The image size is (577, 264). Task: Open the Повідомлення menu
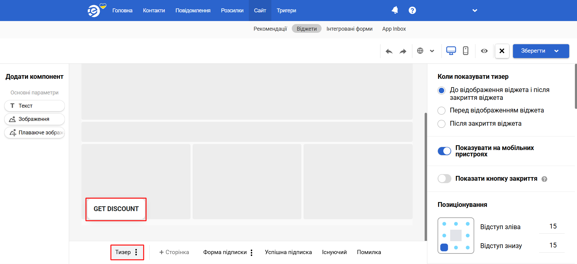pyautogui.click(x=193, y=11)
